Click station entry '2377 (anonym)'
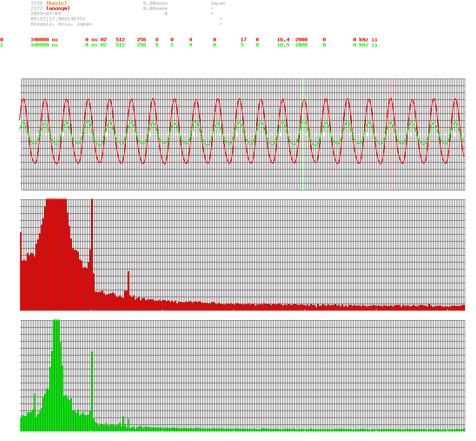476x441 pixels. (50, 8)
